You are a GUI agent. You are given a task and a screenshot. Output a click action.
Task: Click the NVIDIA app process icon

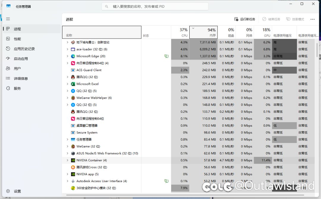(x=73, y=174)
